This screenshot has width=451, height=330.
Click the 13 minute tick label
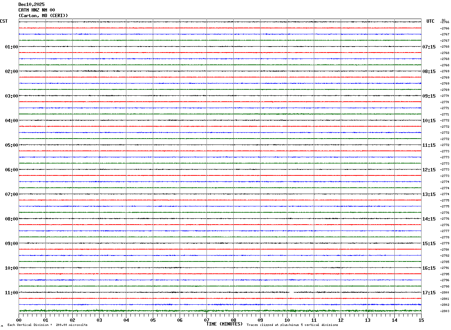coord(368,320)
